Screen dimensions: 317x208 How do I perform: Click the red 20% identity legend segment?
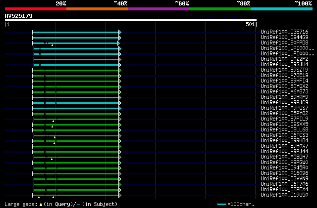click(x=36, y=9)
